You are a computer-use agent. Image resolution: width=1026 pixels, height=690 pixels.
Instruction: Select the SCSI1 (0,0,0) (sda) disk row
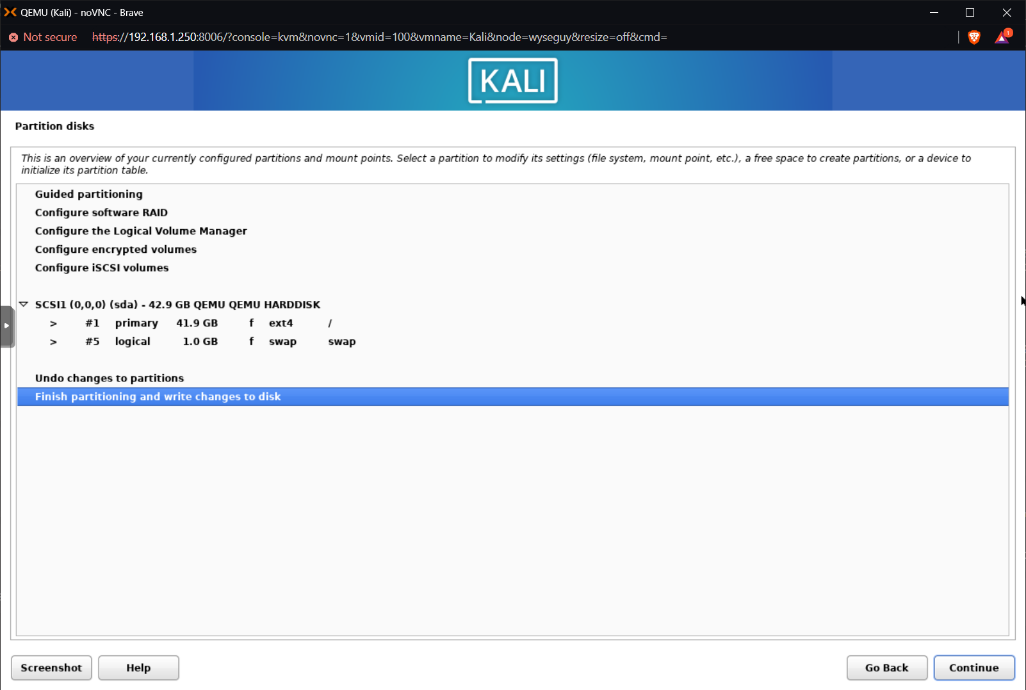[512, 305]
